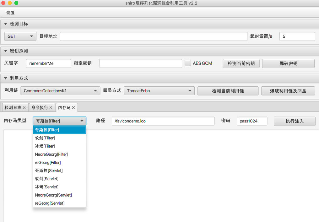The image size is (319, 222).
Task: Close the 检测日志 tab with its X
Action: tap(24, 108)
